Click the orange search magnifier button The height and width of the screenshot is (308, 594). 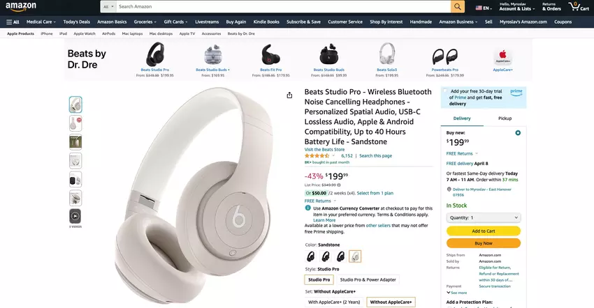click(458, 6)
